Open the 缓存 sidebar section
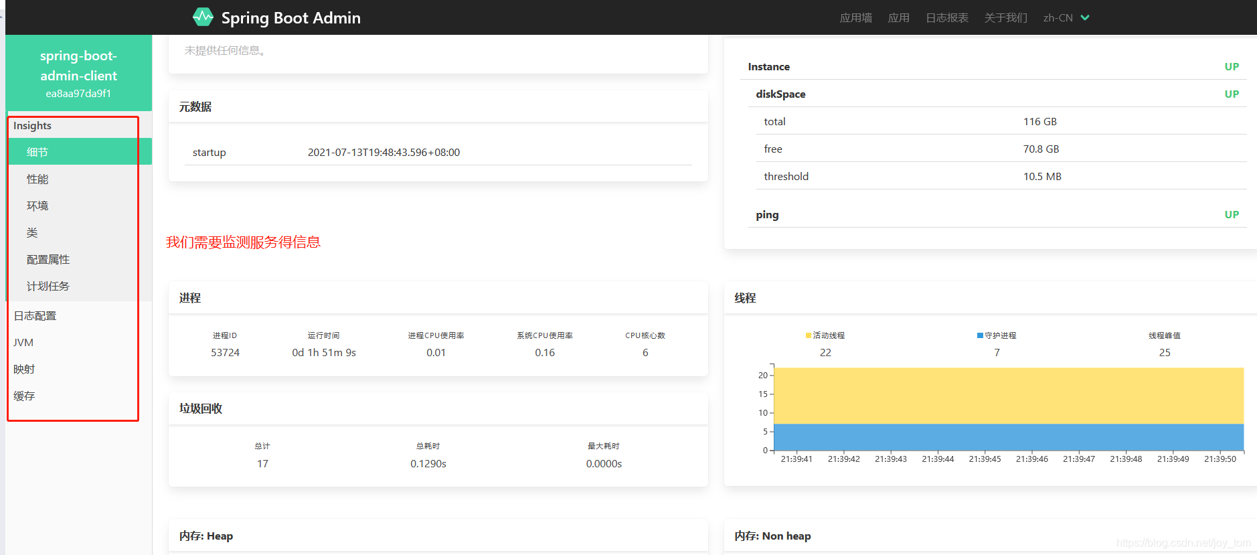 click(79, 396)
